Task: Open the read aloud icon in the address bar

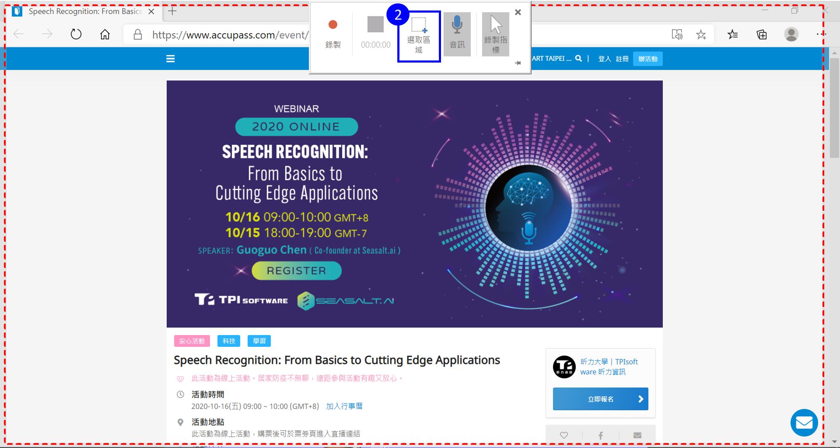Action: click(x=677, y=34)
